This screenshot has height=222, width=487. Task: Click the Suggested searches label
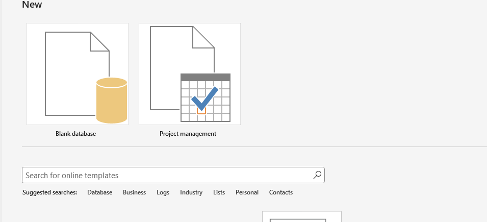(49, 192)
